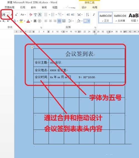Open Paragraph dialog launcher in 段落 group
Screen dimensions: 139x158
click(x=95, y=27)
